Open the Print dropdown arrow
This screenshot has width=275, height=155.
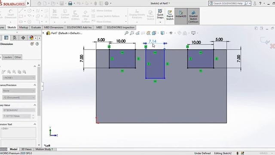coord(74,3)
